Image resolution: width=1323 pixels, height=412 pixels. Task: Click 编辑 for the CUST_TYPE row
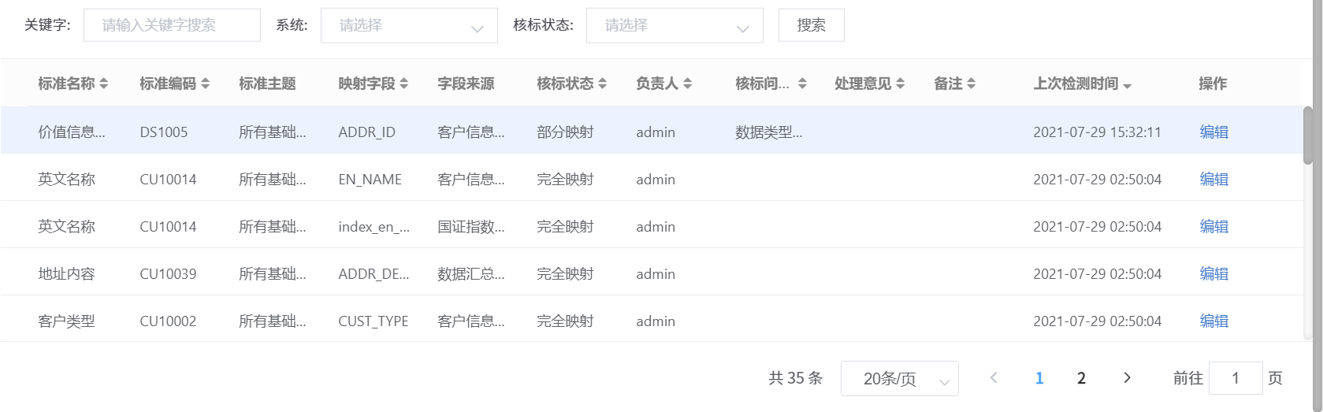click(1214, 321)
